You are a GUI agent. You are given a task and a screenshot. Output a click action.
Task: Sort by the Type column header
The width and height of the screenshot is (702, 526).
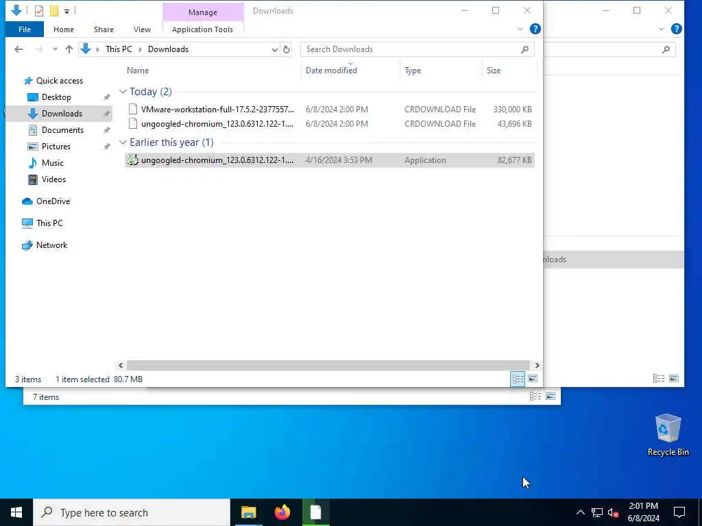pos(412,71)
